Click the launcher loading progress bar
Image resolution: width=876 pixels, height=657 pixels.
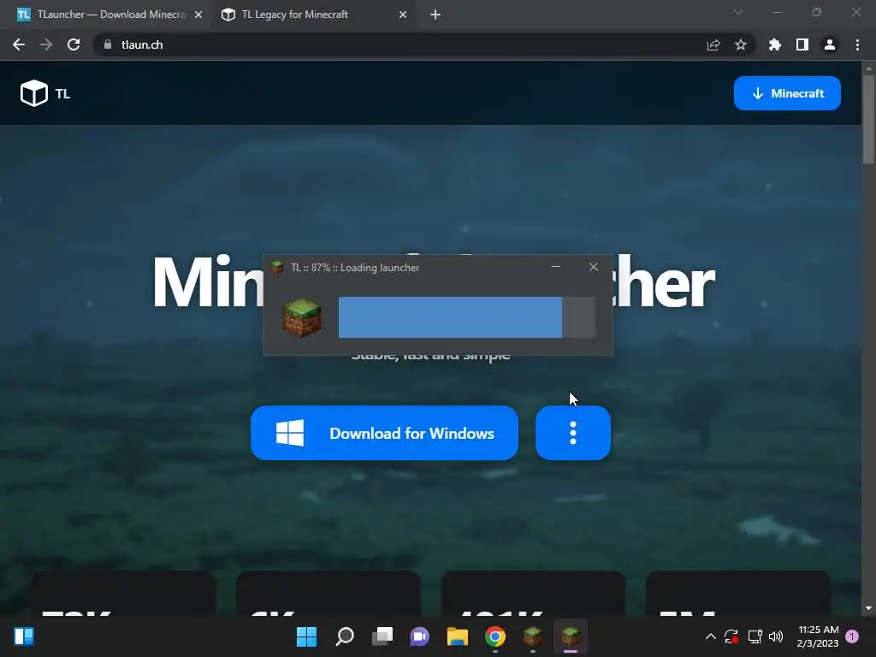pos(467,317)
